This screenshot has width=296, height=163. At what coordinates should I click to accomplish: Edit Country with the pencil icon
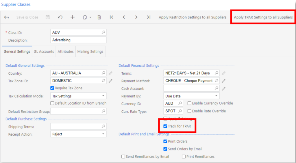click(x=111, y=73)
